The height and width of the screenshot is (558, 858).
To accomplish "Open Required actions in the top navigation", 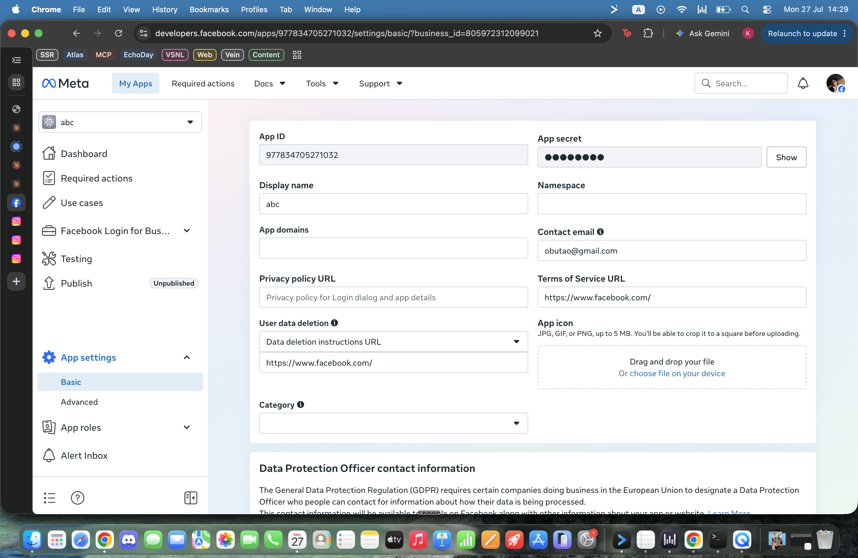I will point(203,83).
